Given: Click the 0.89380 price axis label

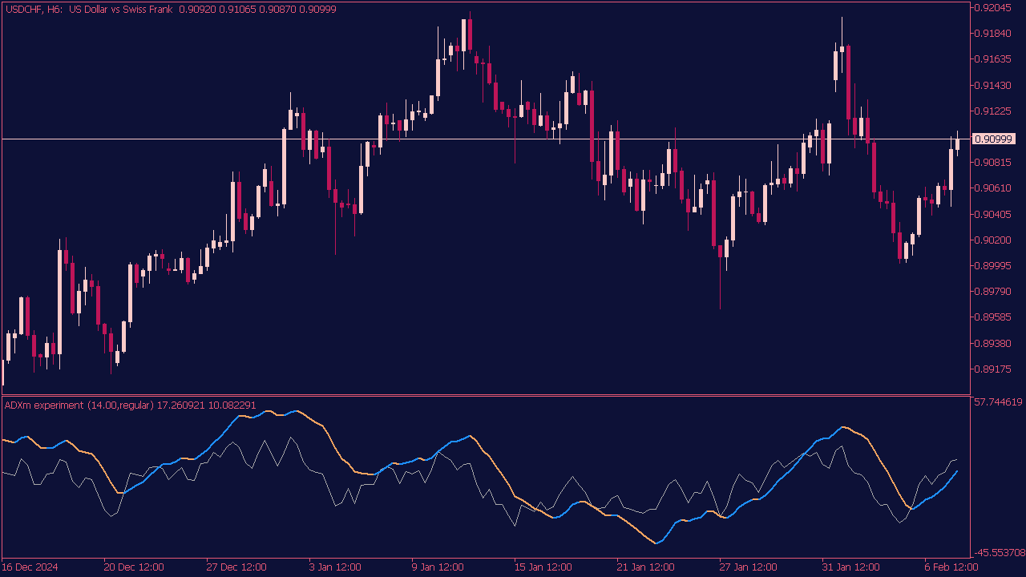Looking at the screenshot, I should pos(994,343).
